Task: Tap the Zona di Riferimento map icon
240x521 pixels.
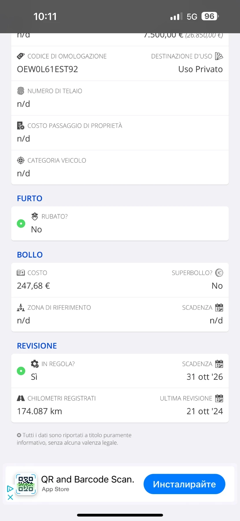Action: (x=21, y=307)
